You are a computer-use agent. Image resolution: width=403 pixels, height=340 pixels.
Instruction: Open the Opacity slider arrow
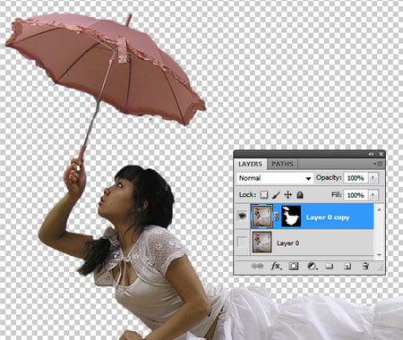point(373,178)
